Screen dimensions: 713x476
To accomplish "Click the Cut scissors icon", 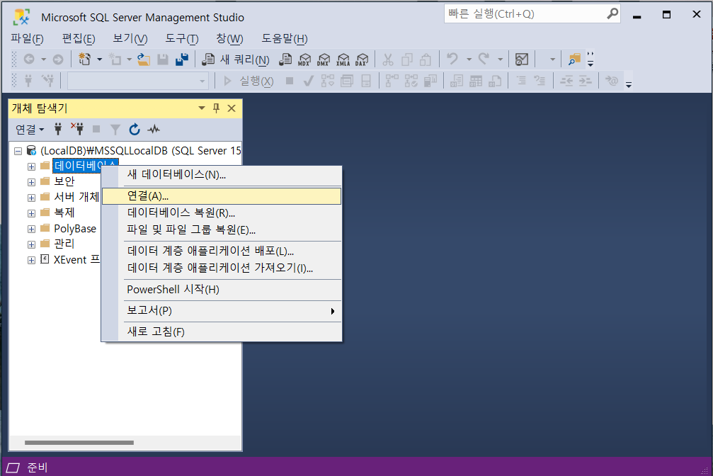I will pyautogui.click(x=388, y=59).
